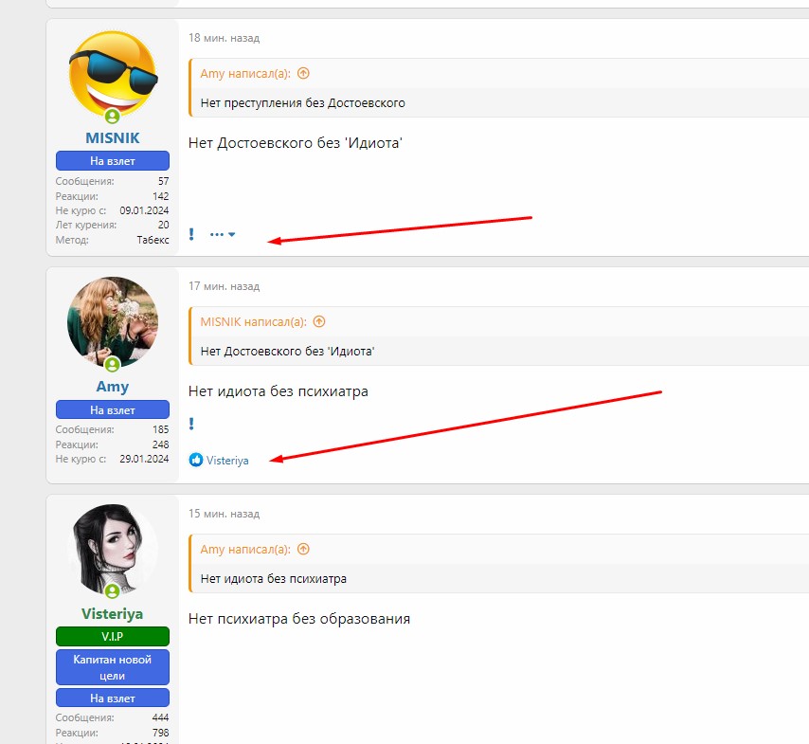This screenshot has width=809, height=744.
Task: Open '18 мин. назад' post timestamp
Action: coord(224,38)
